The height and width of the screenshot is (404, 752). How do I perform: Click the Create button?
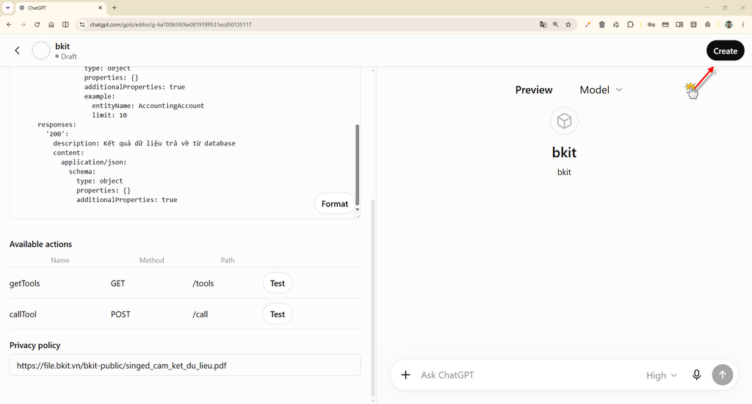point(725,51)
